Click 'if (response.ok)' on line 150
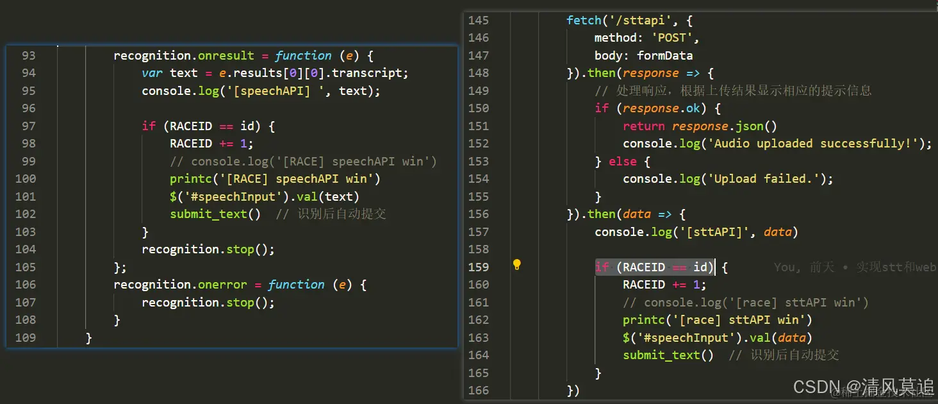The width and height of the screenshot is (938, 404). coord(651,108)
